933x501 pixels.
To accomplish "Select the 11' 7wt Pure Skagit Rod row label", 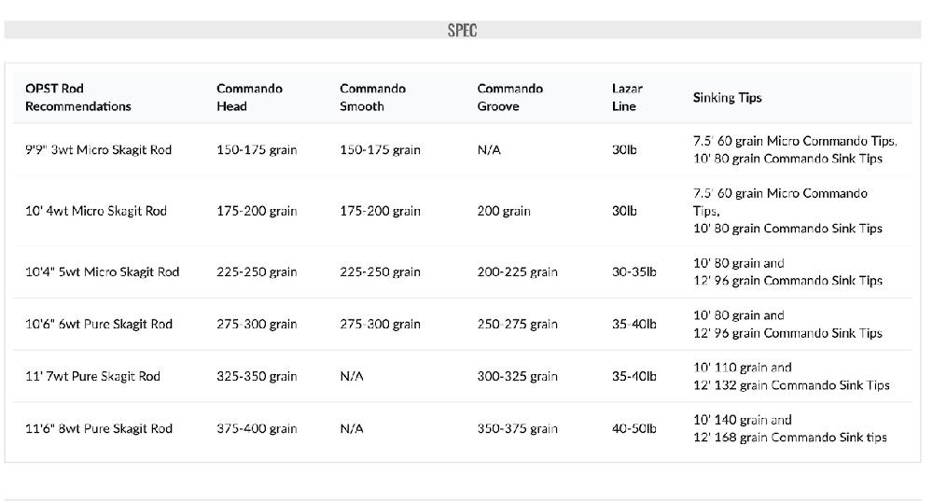I will (92, 377).
